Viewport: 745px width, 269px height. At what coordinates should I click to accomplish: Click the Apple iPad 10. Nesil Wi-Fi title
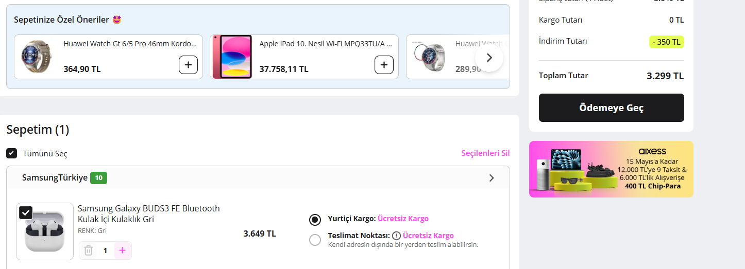[326, 44]
